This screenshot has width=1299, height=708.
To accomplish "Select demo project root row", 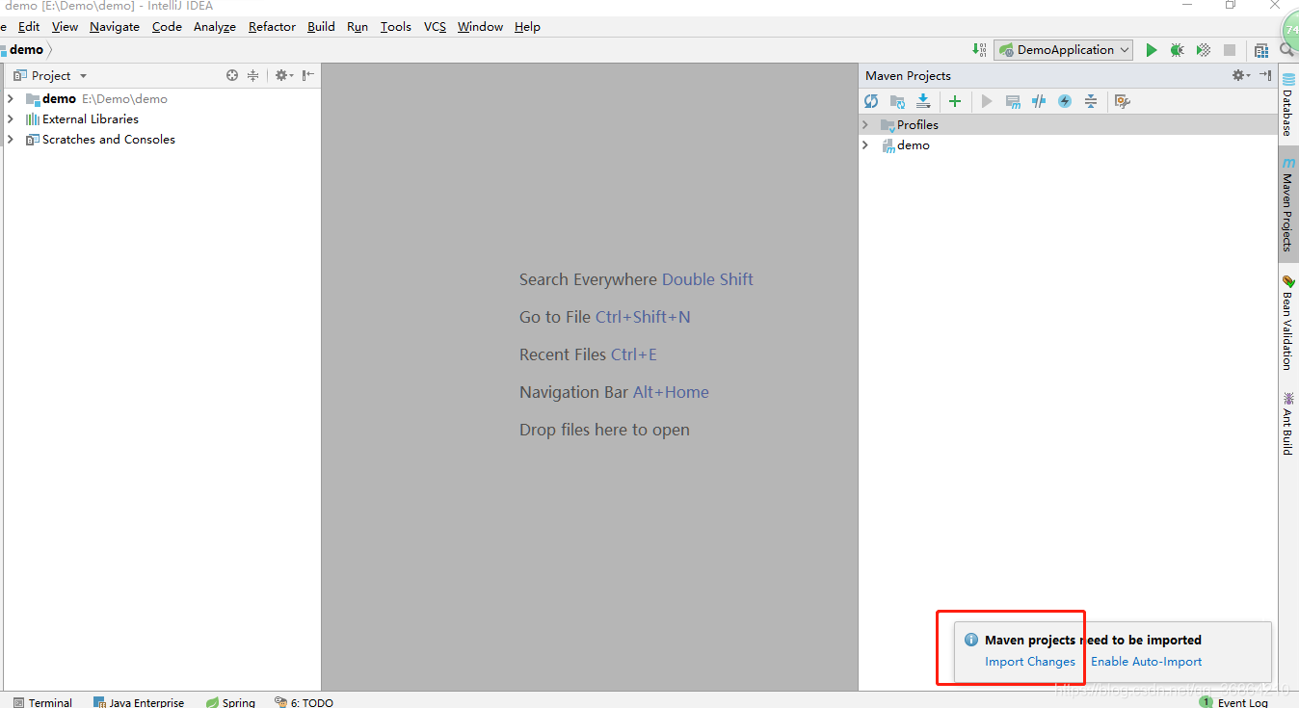I will 161,98.
